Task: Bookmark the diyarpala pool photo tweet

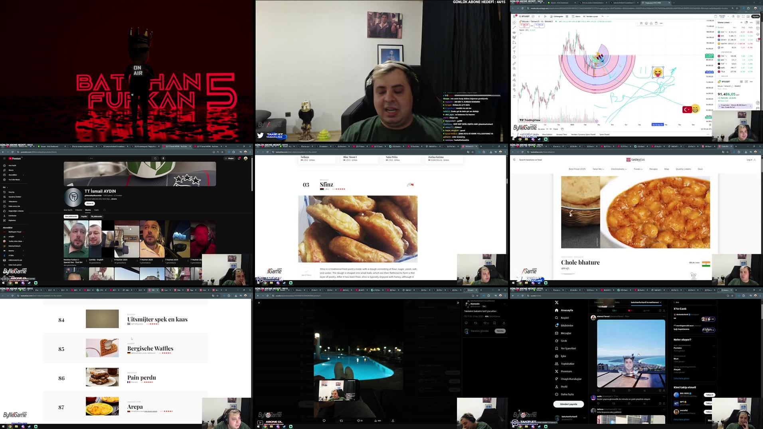Action: coord(494,323)
